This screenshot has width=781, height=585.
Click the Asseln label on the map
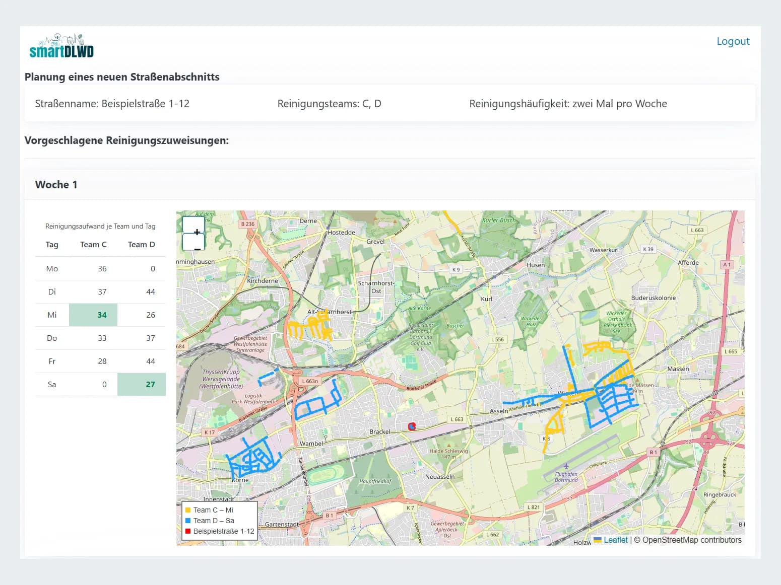tap(499, 411)
